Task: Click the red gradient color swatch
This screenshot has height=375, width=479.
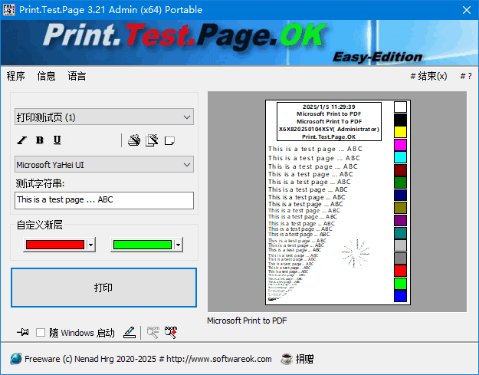Action: [x=54, y=245]
